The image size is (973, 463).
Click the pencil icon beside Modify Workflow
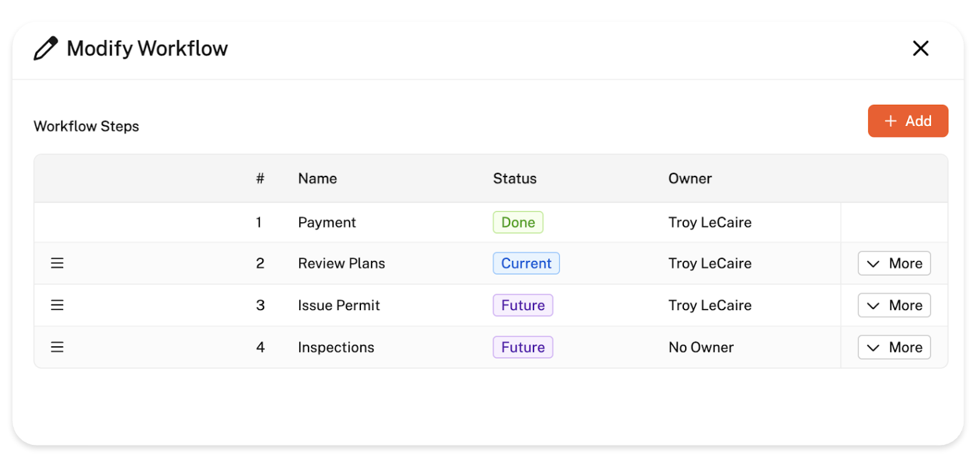point(45,49)
